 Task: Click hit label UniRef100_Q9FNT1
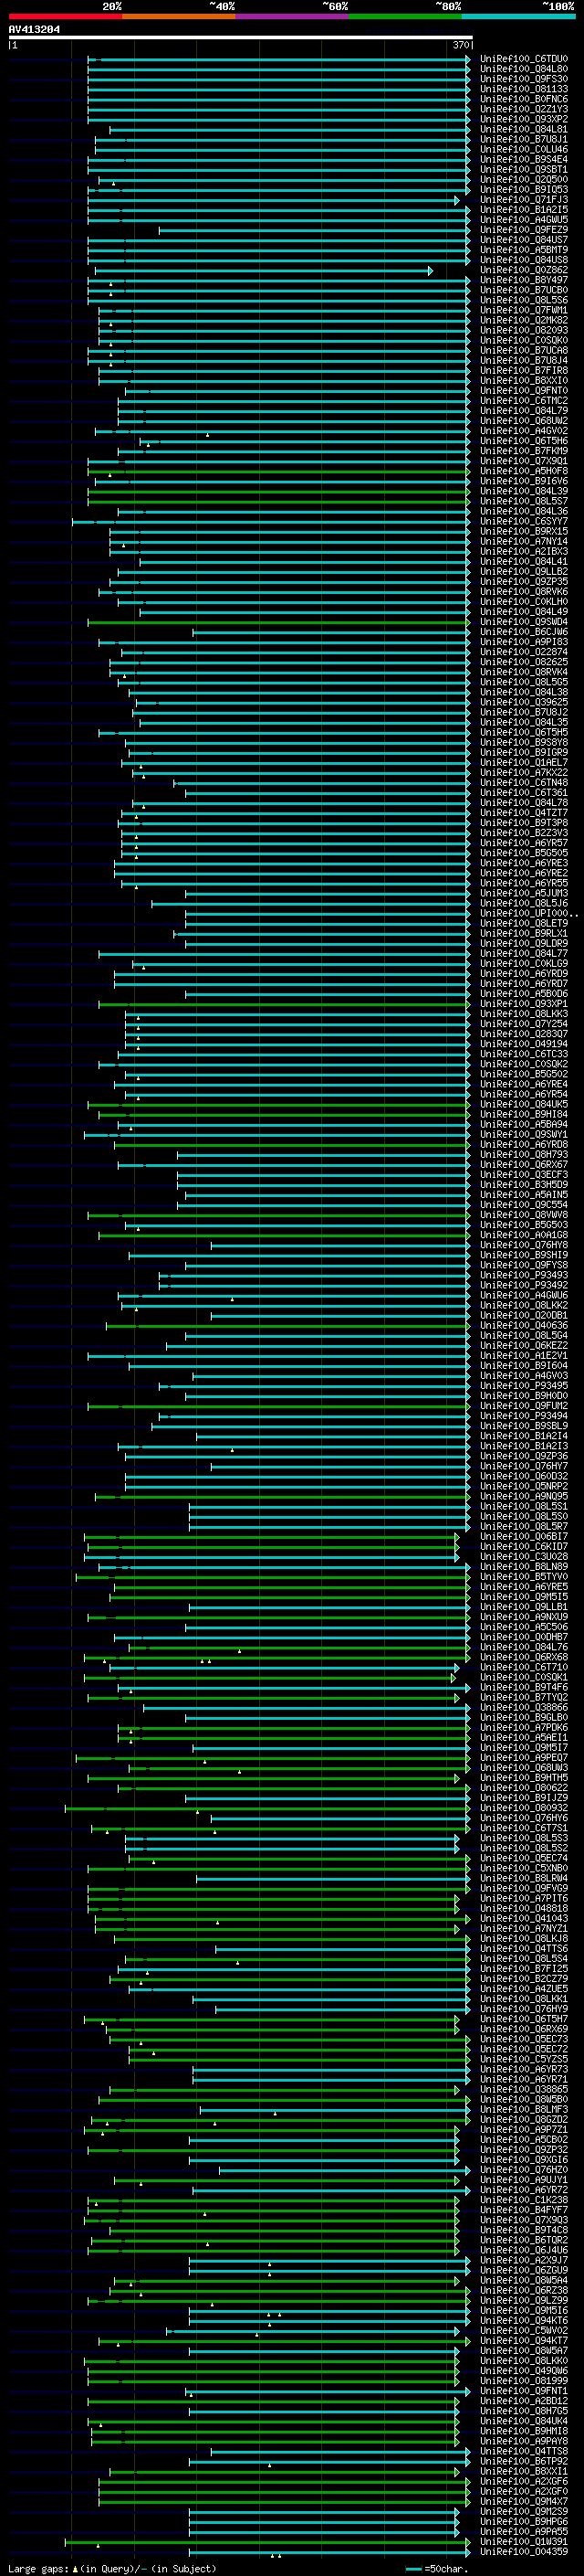523,2391
